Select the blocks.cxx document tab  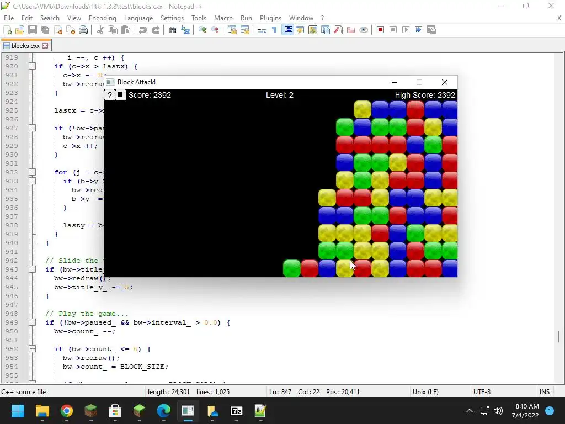coord(25,46)
